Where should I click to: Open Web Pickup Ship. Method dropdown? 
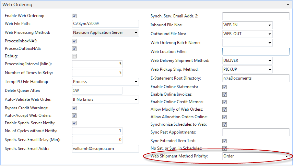pos(270,70)
